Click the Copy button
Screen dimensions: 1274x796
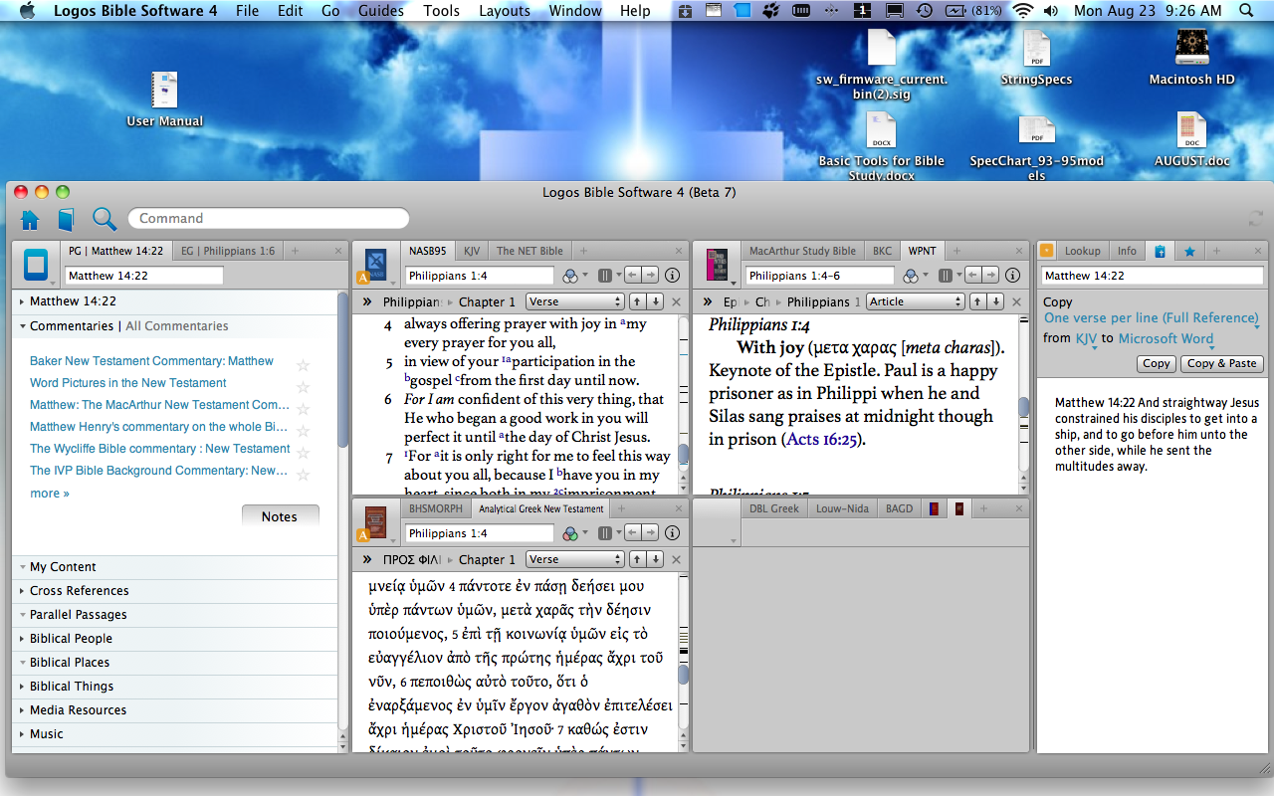click(1157, 363)
